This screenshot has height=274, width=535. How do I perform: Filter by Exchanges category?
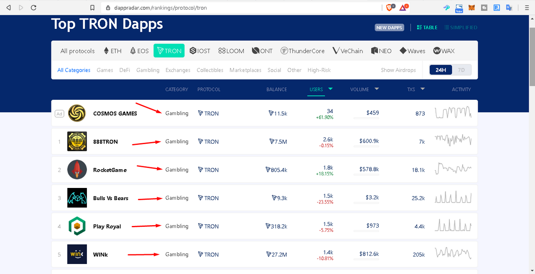pos(178,70)
